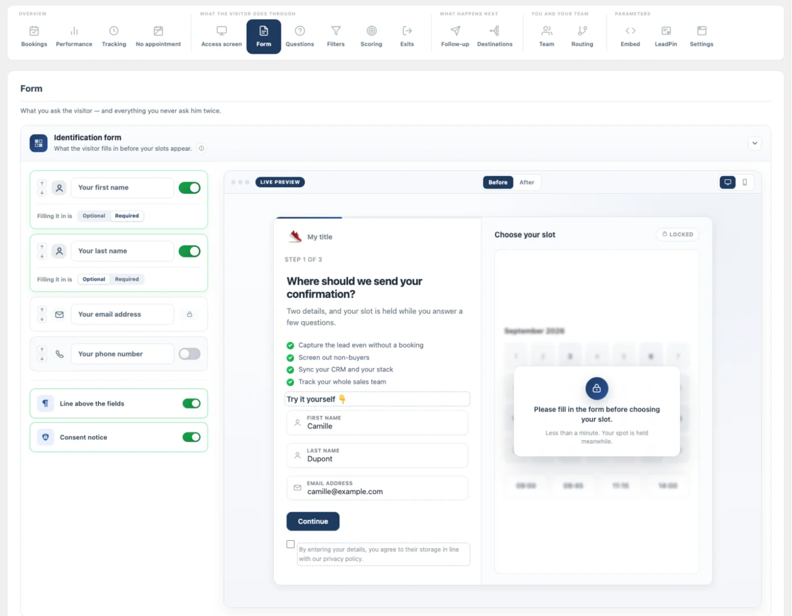Open the Exits section

point(407,36)
